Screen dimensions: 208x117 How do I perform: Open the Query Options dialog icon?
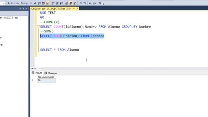click(x=43, y=3)
